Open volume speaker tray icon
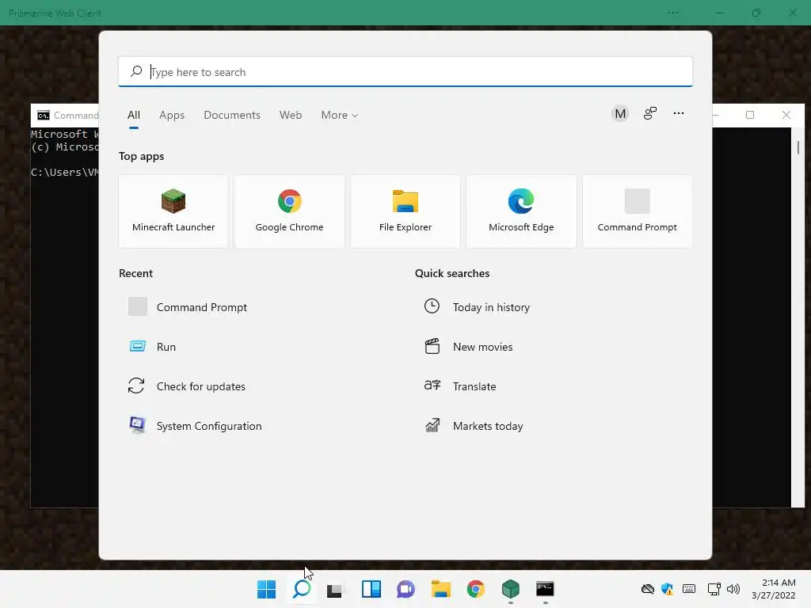 (x=733, y=589)
